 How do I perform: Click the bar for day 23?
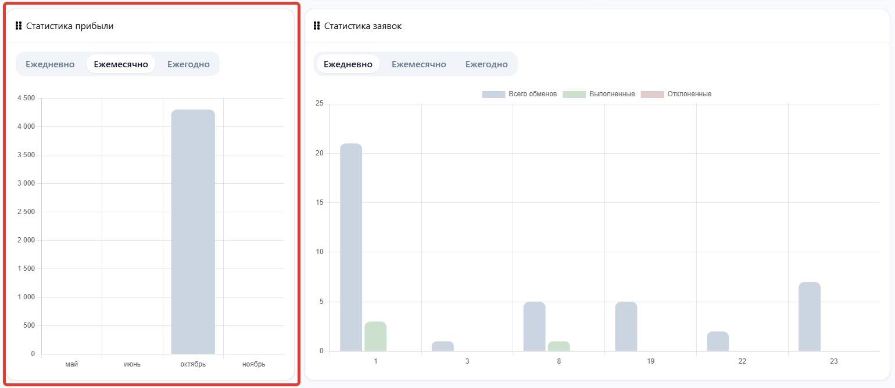point(810,317)
